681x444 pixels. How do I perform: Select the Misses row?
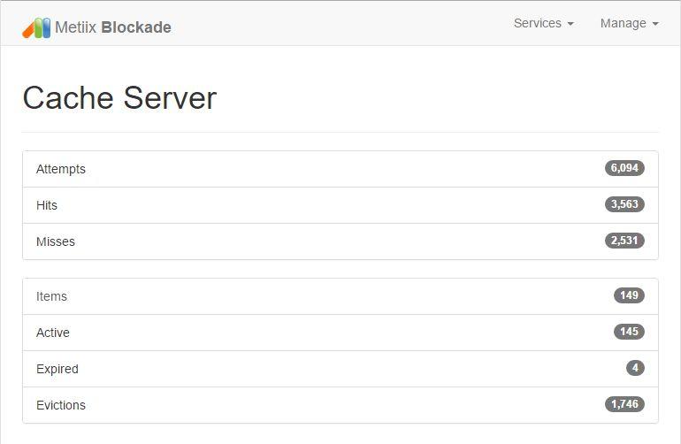coord(340,241)
